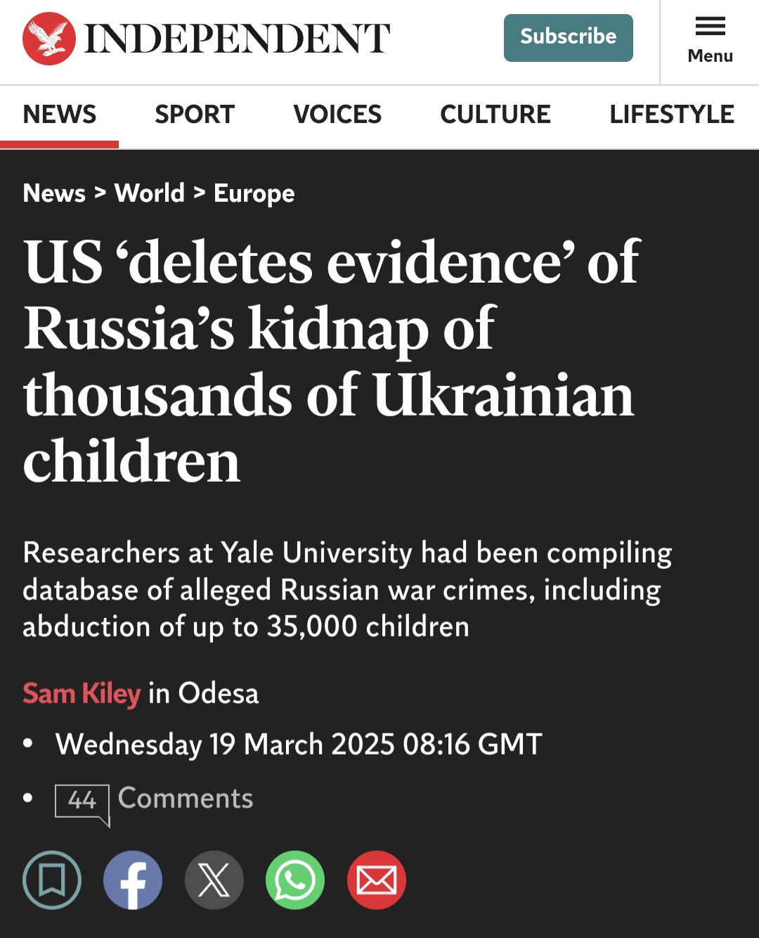This screenshot has width=759, height=938.
Task: Open the Europe breadcrumb link
Action: (254, 193)
